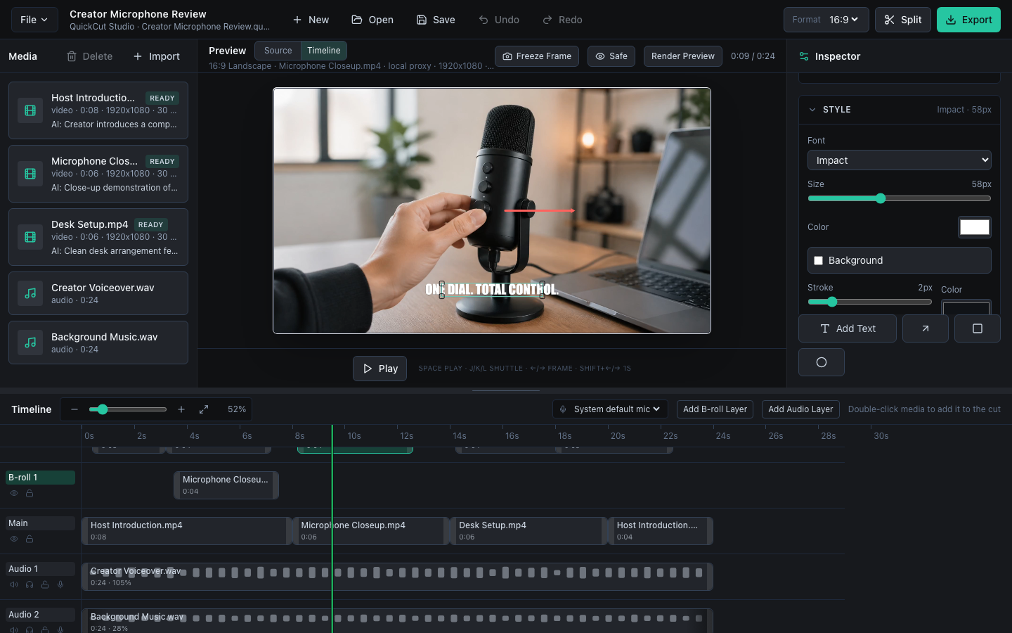This screenshot has height=633, width=1012.
Task: Zoom out timeline with minus icon
Action: pyautogui.click(x=74, y=409)
